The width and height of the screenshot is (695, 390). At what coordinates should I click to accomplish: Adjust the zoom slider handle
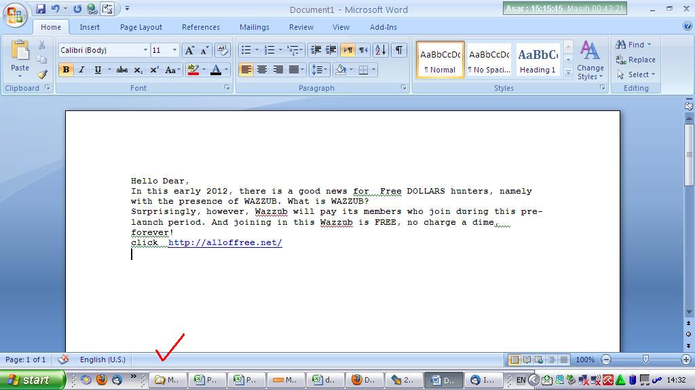click(646, 360)
